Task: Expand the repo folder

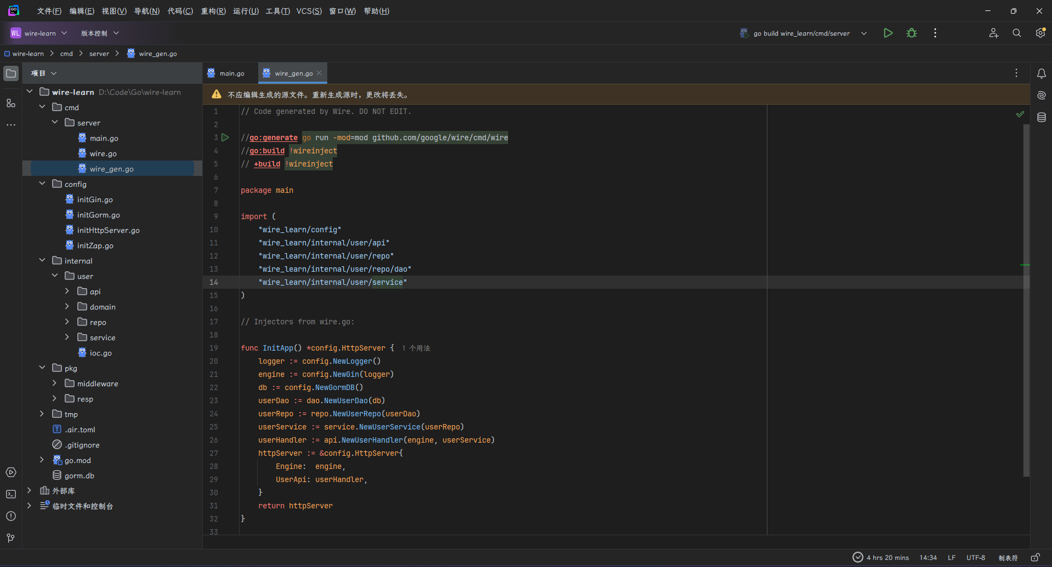Action: (67, 322)
